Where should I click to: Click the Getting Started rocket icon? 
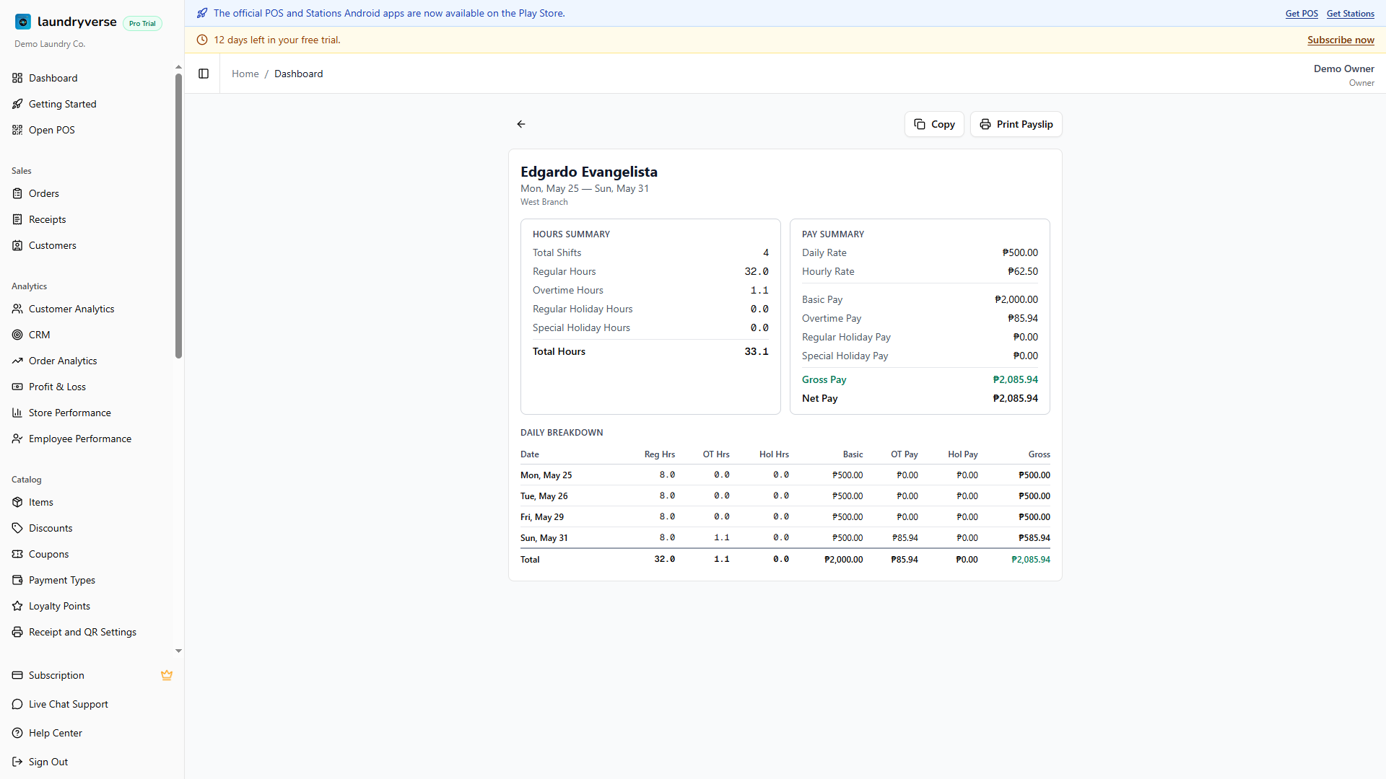[17, 104]
